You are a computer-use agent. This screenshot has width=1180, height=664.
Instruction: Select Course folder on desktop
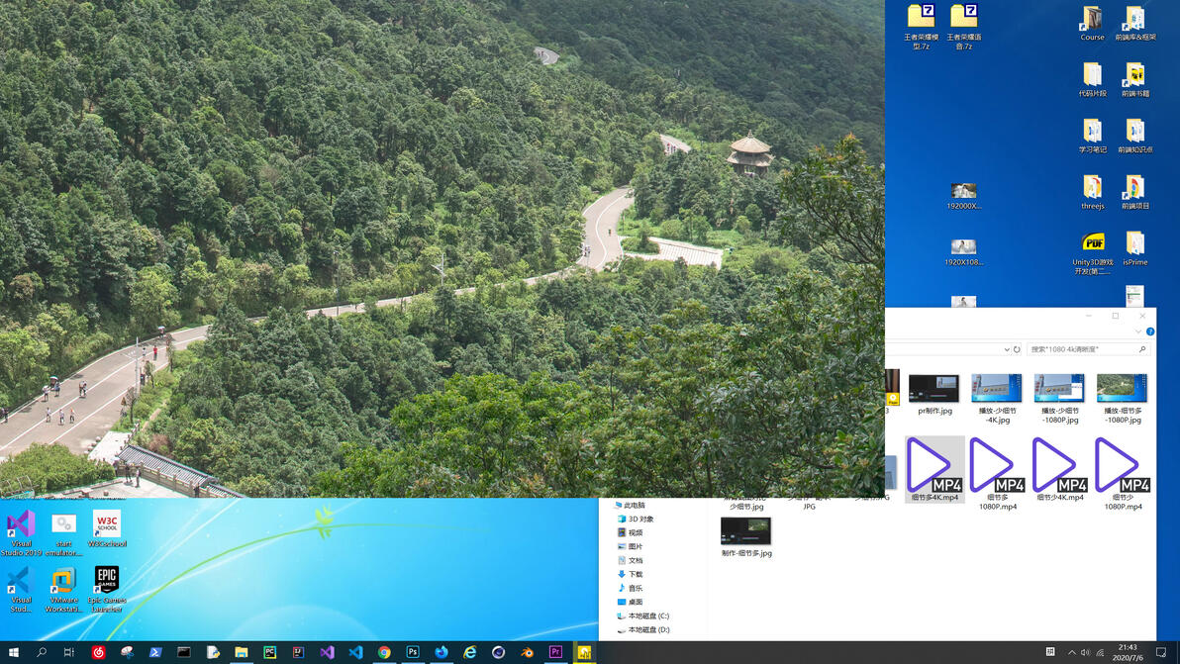(1092, 24)
